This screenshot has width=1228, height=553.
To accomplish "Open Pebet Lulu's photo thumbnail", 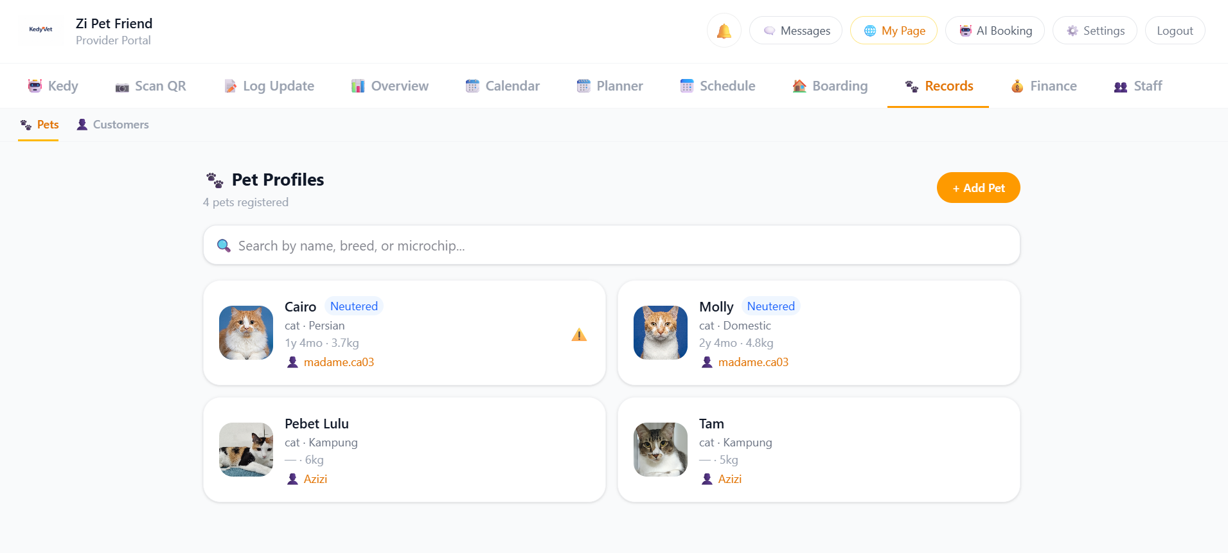I will coord(246,450).
